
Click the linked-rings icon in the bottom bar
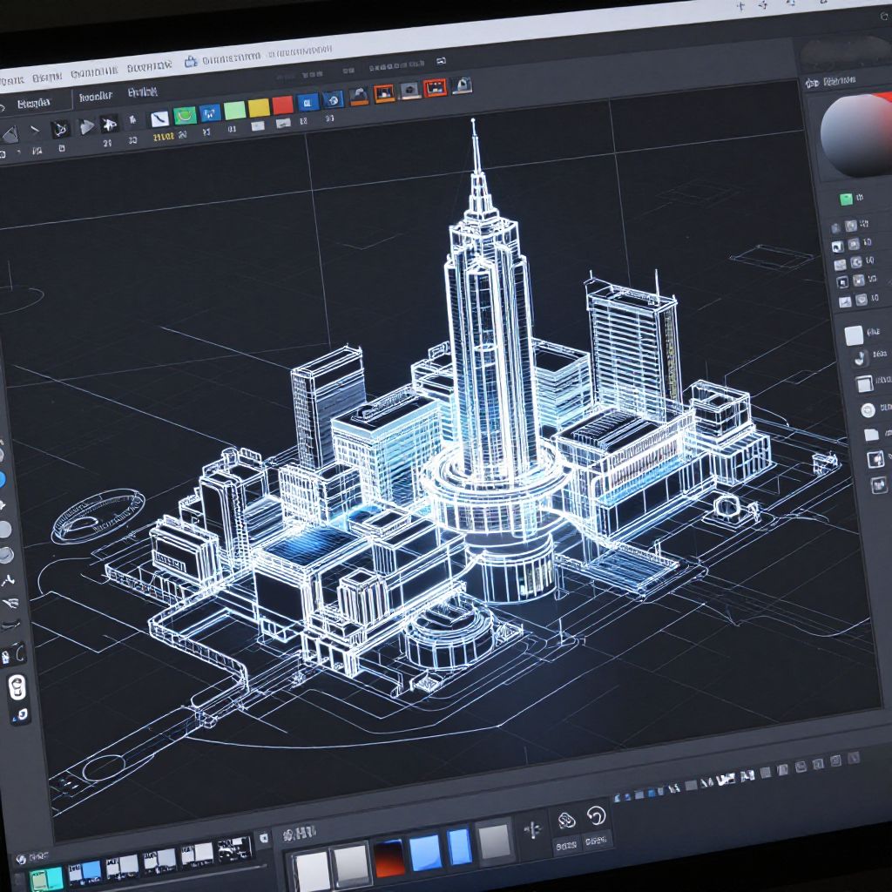(x=566, y=820)
